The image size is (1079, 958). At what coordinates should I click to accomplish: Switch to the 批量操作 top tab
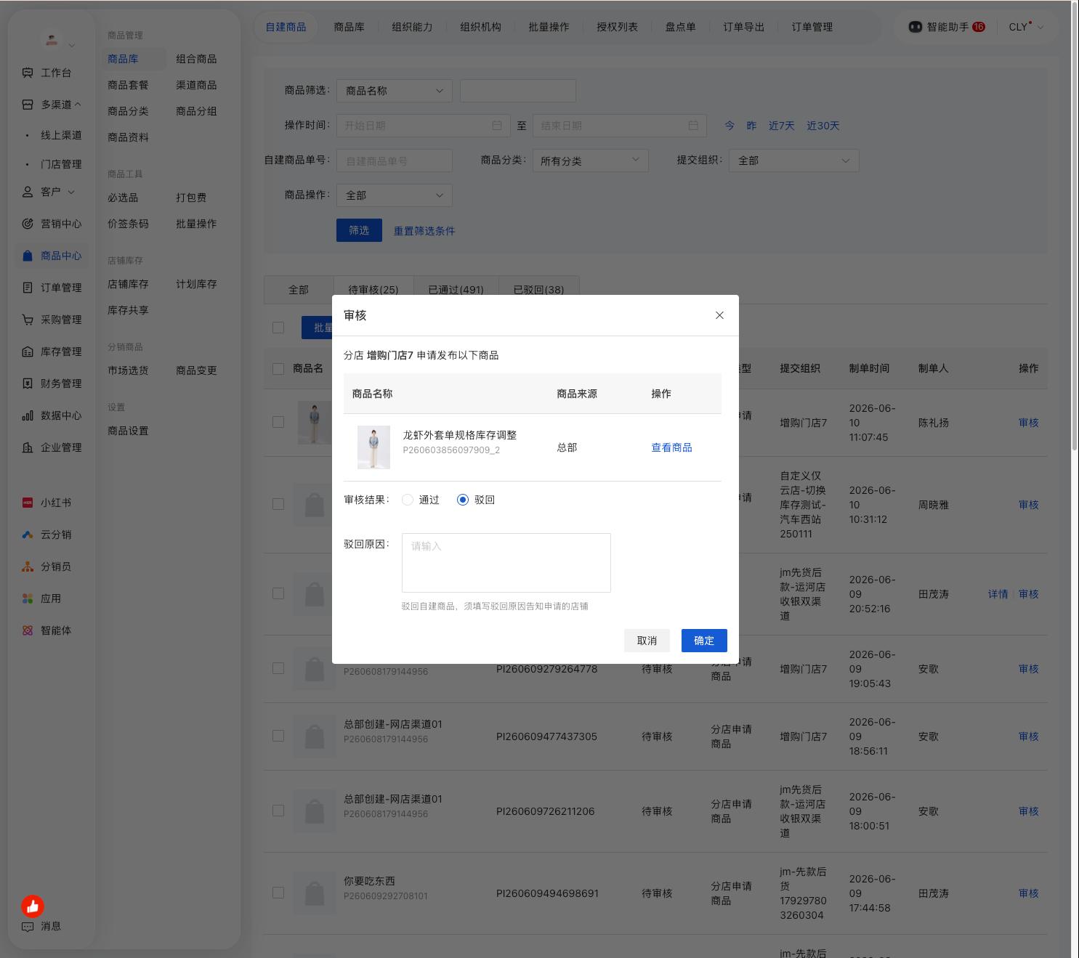coord(549,27)
